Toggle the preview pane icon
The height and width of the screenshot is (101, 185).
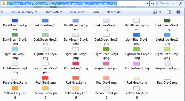169,12
